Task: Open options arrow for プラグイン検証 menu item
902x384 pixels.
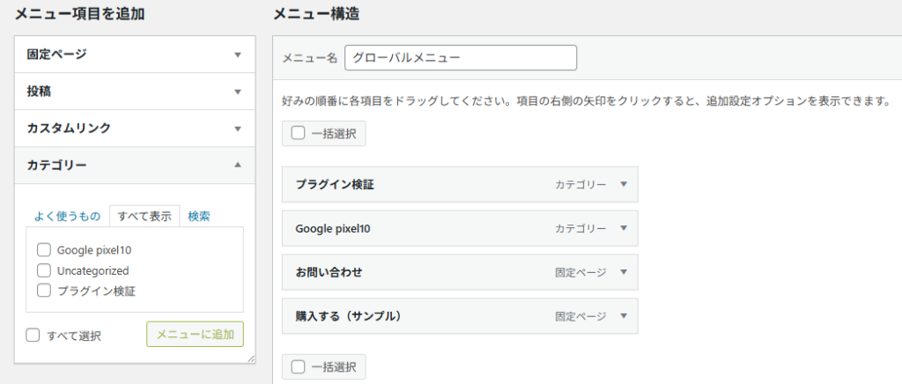Action: [623, 185]
